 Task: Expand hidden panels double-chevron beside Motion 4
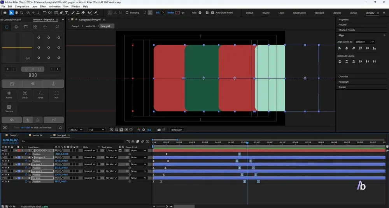(63, 19)
